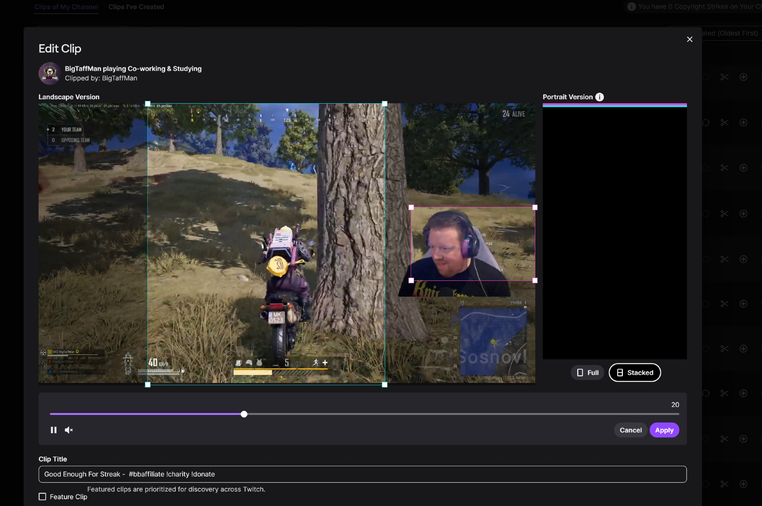
Task: Open the Oldest First sort dropdown
Action: click(x=729, y=33)
